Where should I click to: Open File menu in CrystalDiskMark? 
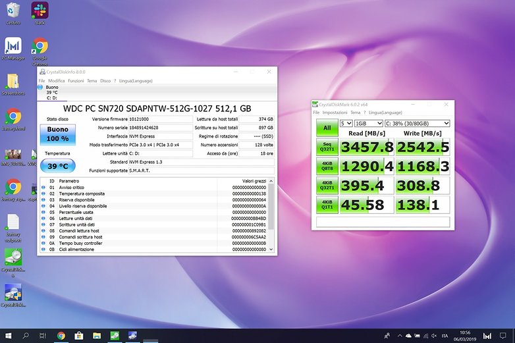(316, 113)
